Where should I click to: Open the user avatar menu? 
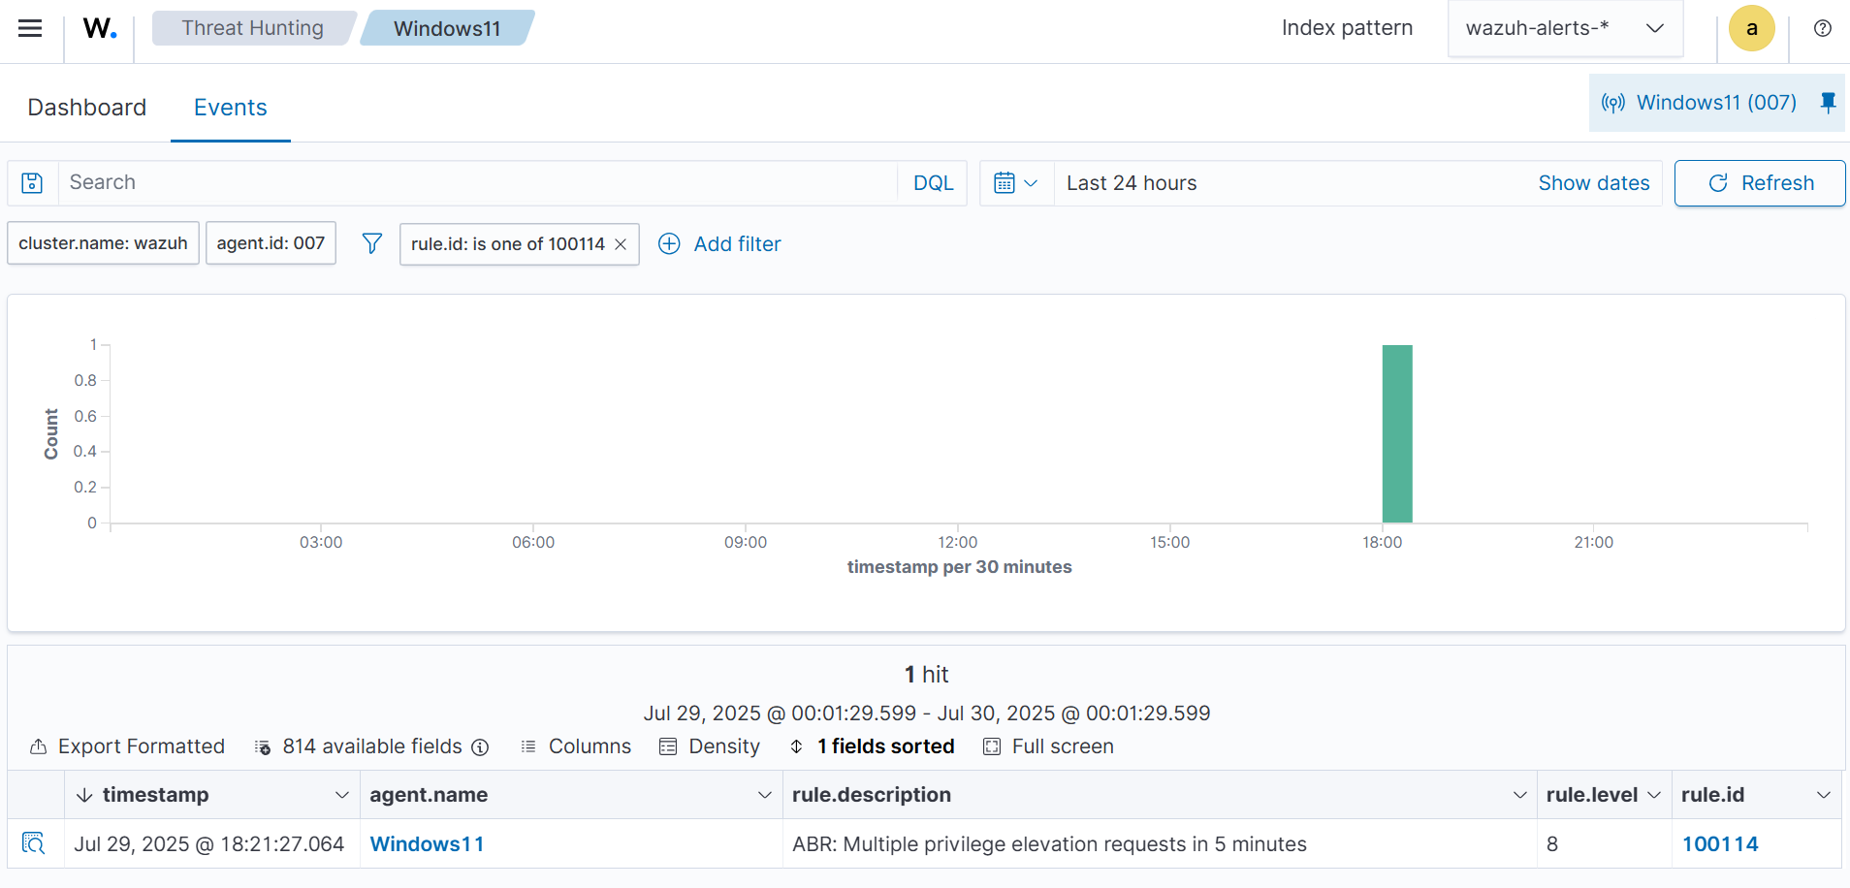[1751, 28]
